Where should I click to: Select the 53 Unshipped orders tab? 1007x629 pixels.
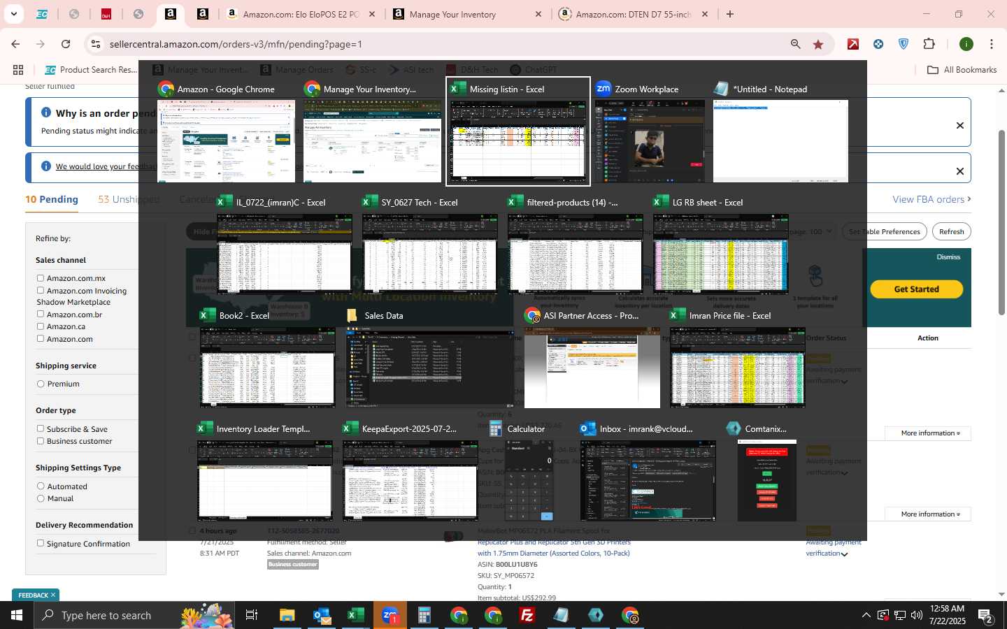pyautogui.click(x=129, y=199)
